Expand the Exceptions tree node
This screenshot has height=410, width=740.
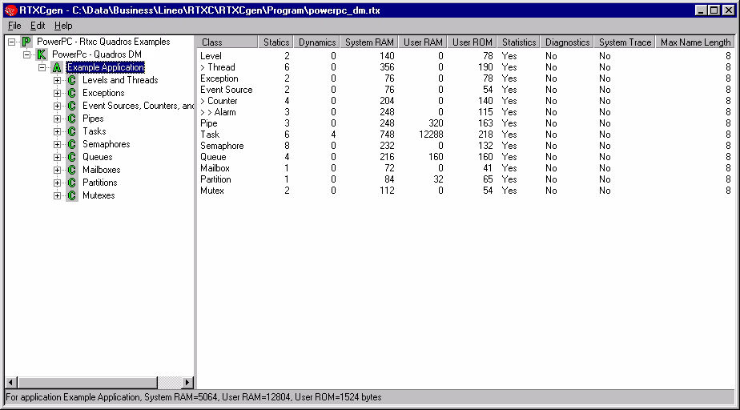57,93
